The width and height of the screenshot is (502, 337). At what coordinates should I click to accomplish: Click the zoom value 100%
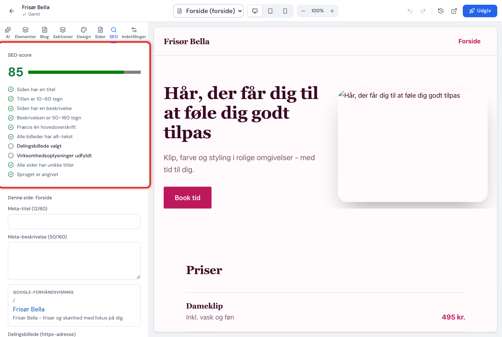[317, 11]
